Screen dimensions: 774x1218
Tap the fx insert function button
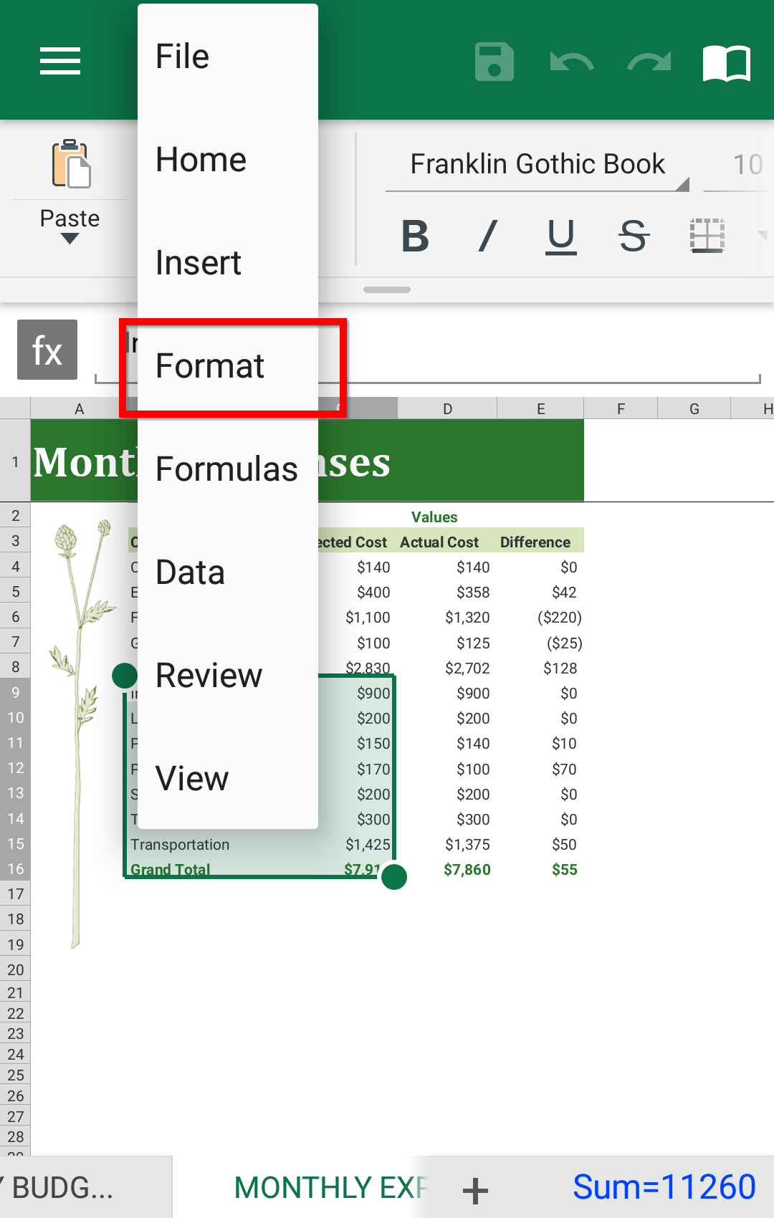point(47,350)
